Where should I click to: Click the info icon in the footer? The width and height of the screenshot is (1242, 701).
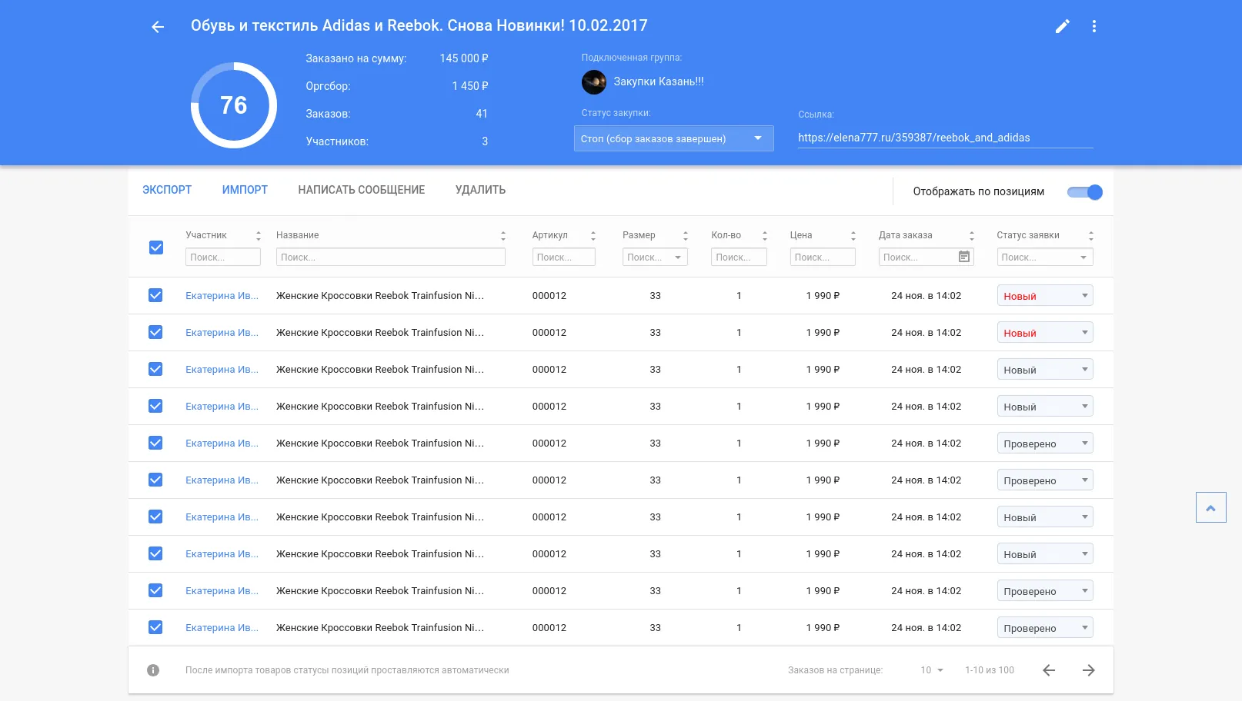[x=153, y=670]
